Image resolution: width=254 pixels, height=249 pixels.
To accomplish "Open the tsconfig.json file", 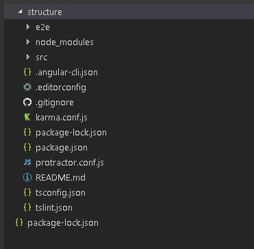I will point(60,193).
